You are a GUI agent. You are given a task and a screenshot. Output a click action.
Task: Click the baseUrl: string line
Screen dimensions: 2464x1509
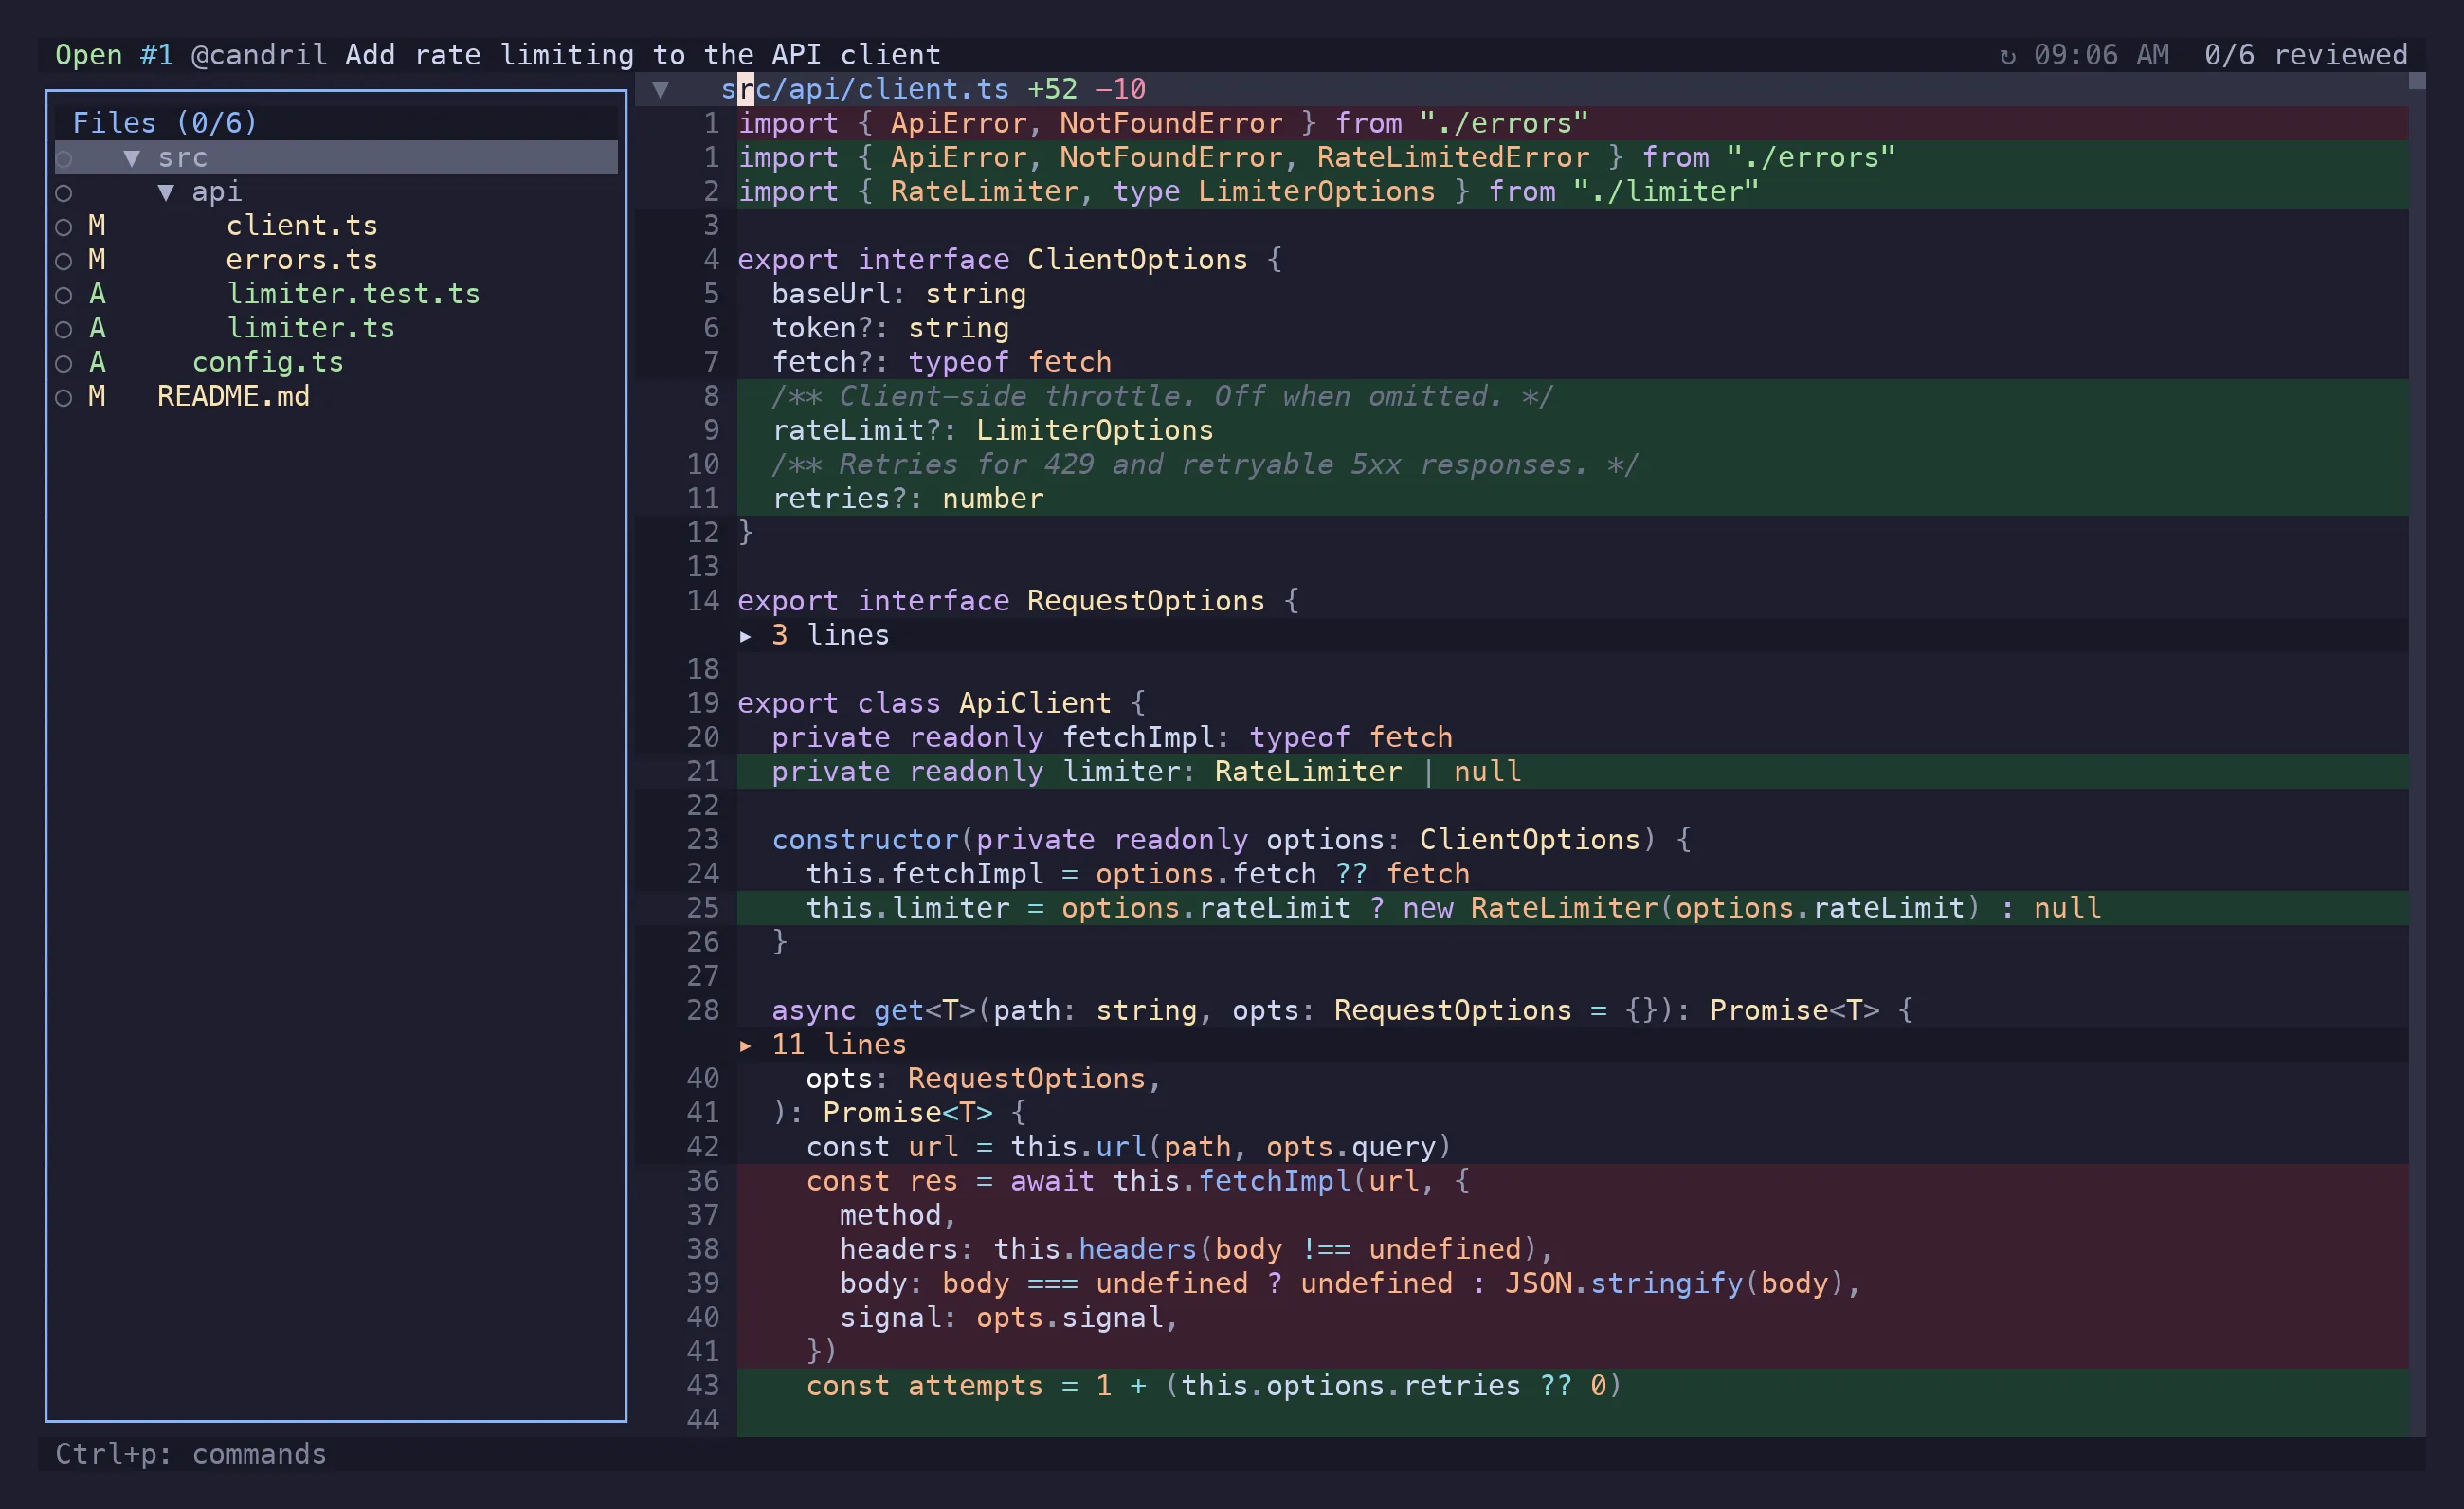point(1573,294)
